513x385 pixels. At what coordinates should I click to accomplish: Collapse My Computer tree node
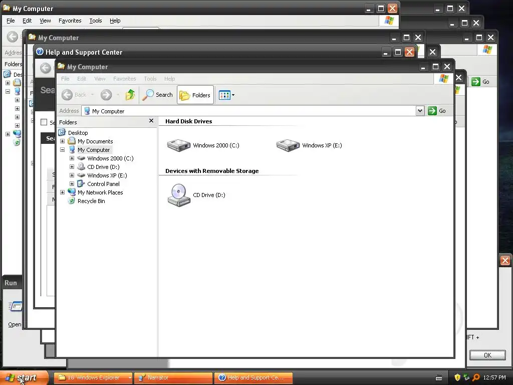tap(62, 149)
